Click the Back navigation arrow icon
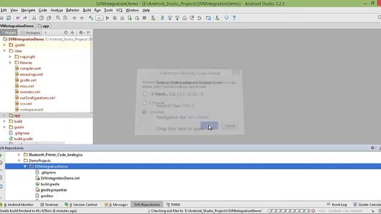The width and height of the screenshot is (381, 214). click(74, 18)
